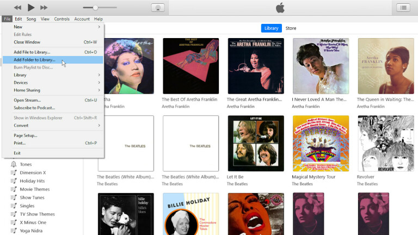The image size is (418, 235).
Task: Click X Minus One playlist icon
Action: coord(14,222)
